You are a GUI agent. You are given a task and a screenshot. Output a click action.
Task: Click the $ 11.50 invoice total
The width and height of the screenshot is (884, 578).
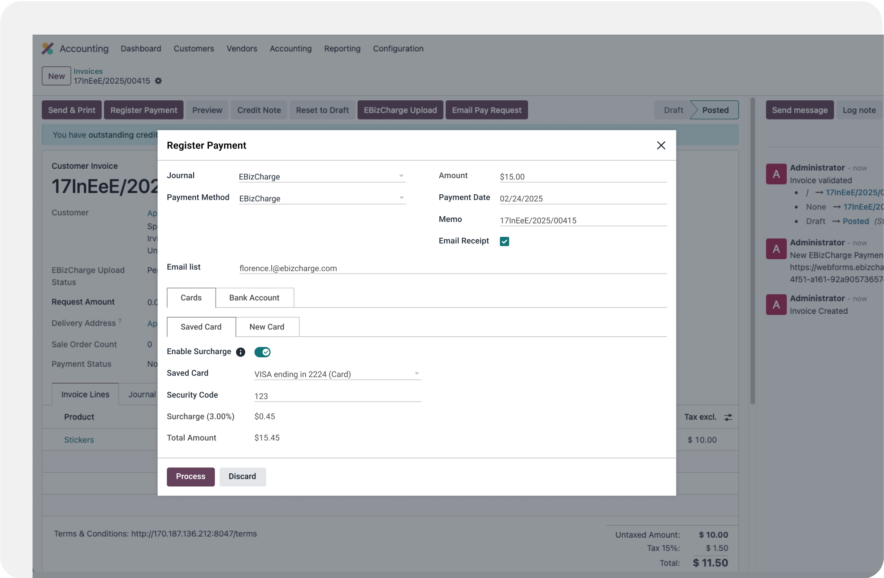(710, 563)
